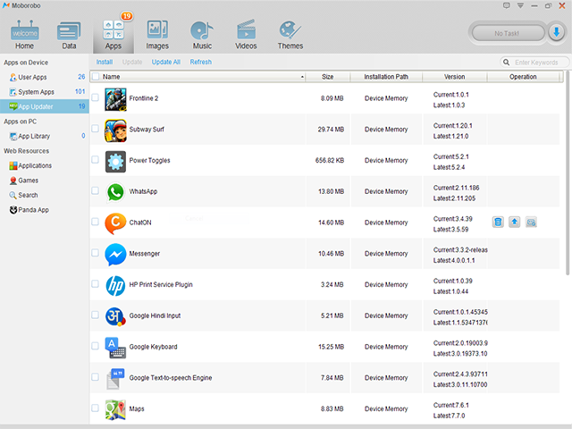Click the Maps app icon
The image size is (572, 429).
coord(115,409)
